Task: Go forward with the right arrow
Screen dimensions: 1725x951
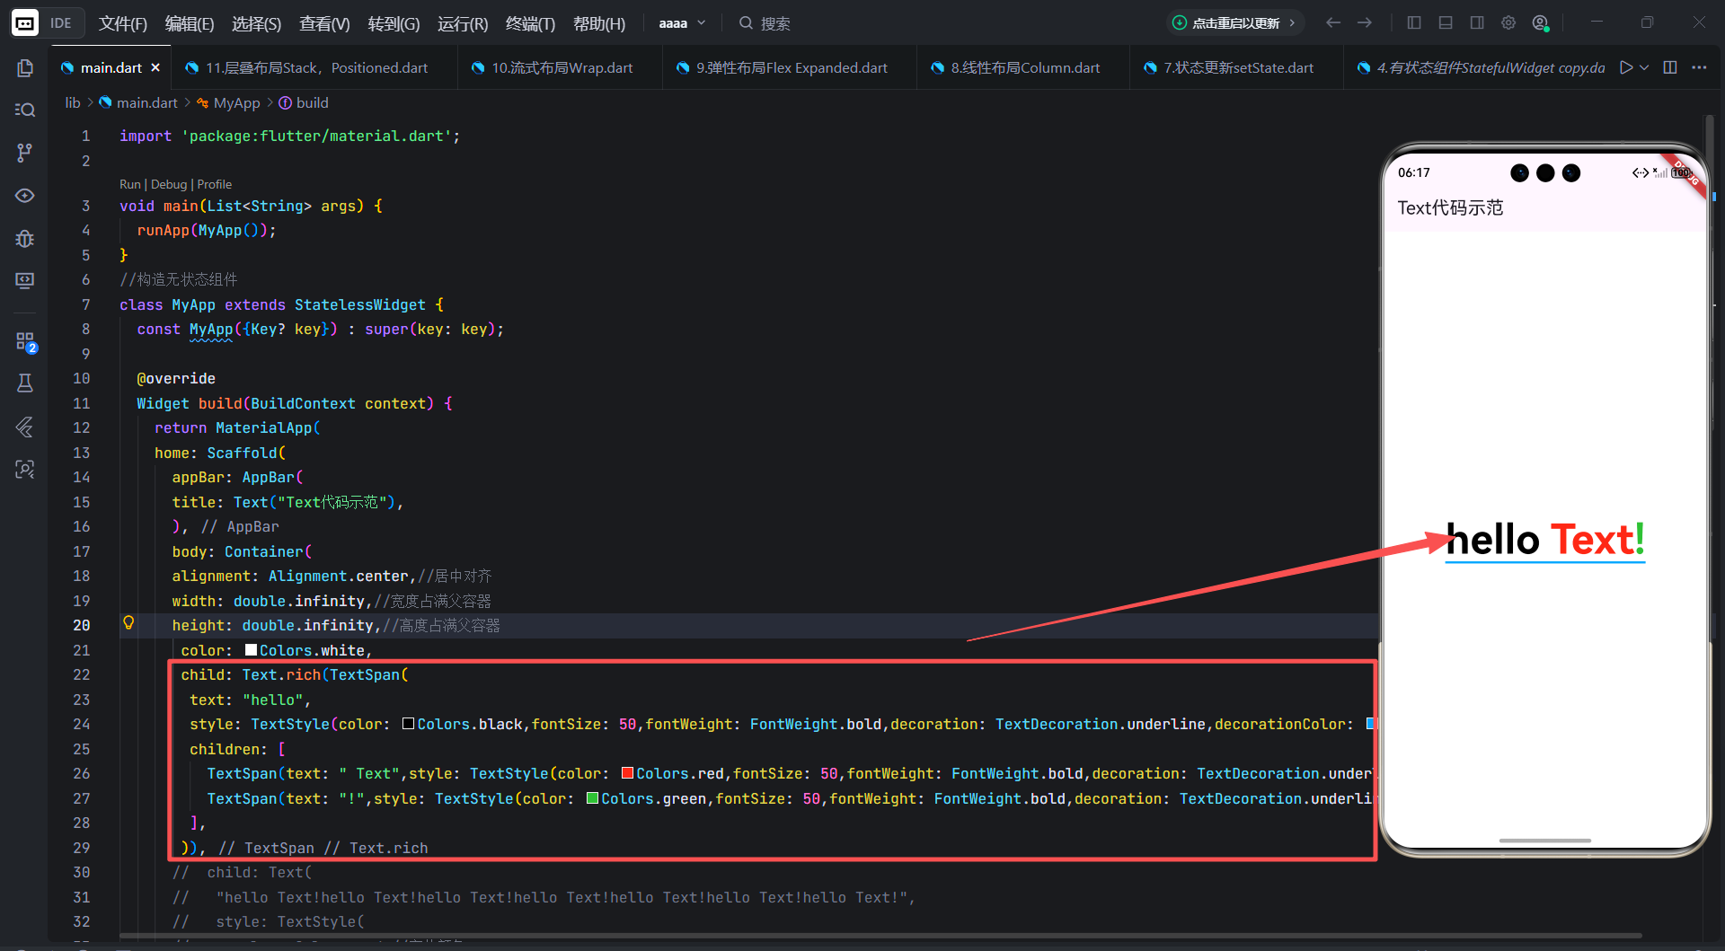Action: tap(1365, 22)
